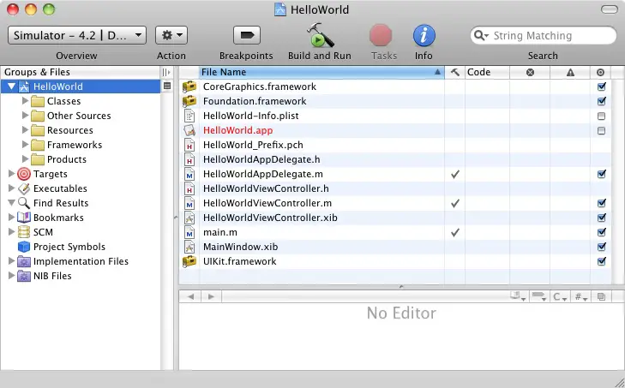Uncheck target checkbox for CoreGraphics.framework

[601, 87]
